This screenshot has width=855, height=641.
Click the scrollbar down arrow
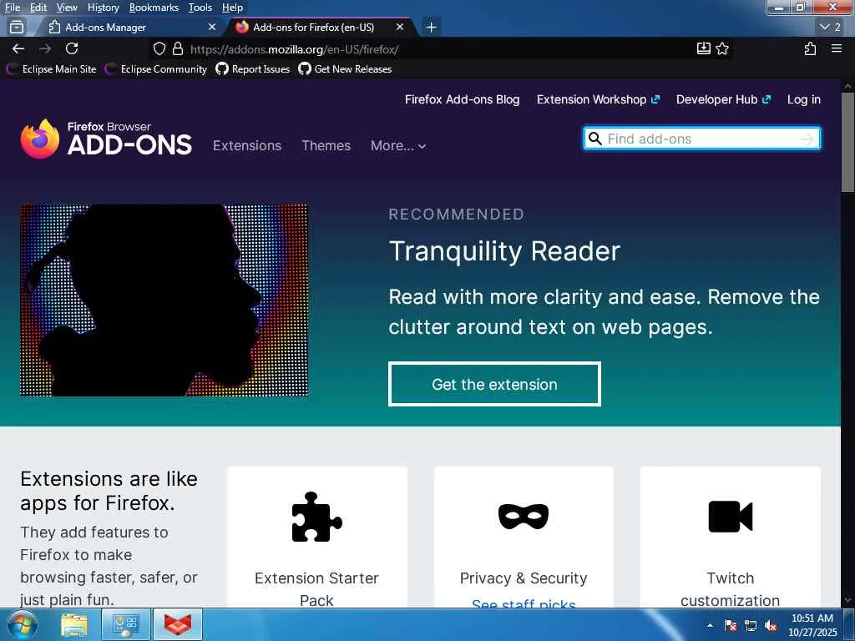click(x=848, y=600)
